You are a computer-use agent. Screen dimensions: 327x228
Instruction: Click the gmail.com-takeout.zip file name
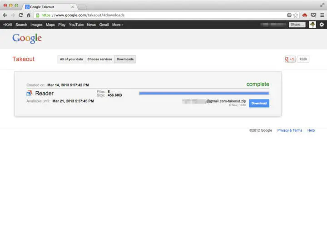pos(226,101)
